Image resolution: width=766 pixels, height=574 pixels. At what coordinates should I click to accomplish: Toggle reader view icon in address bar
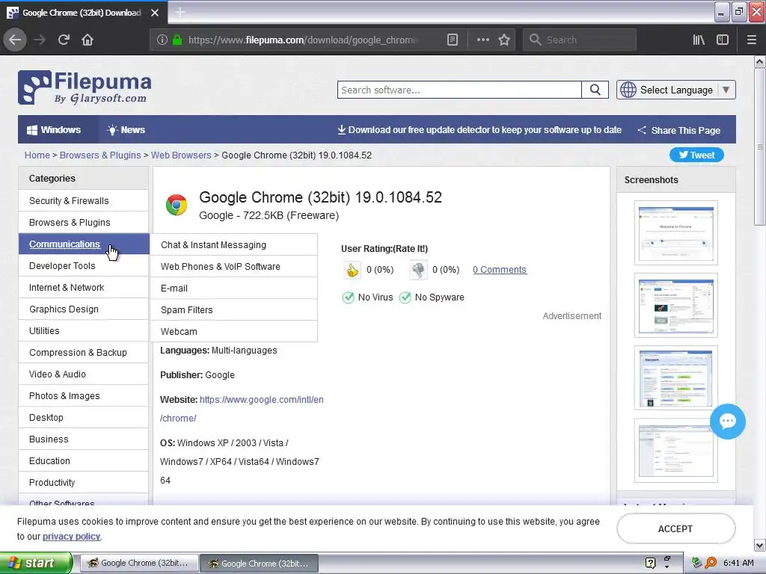coord(453,40)
